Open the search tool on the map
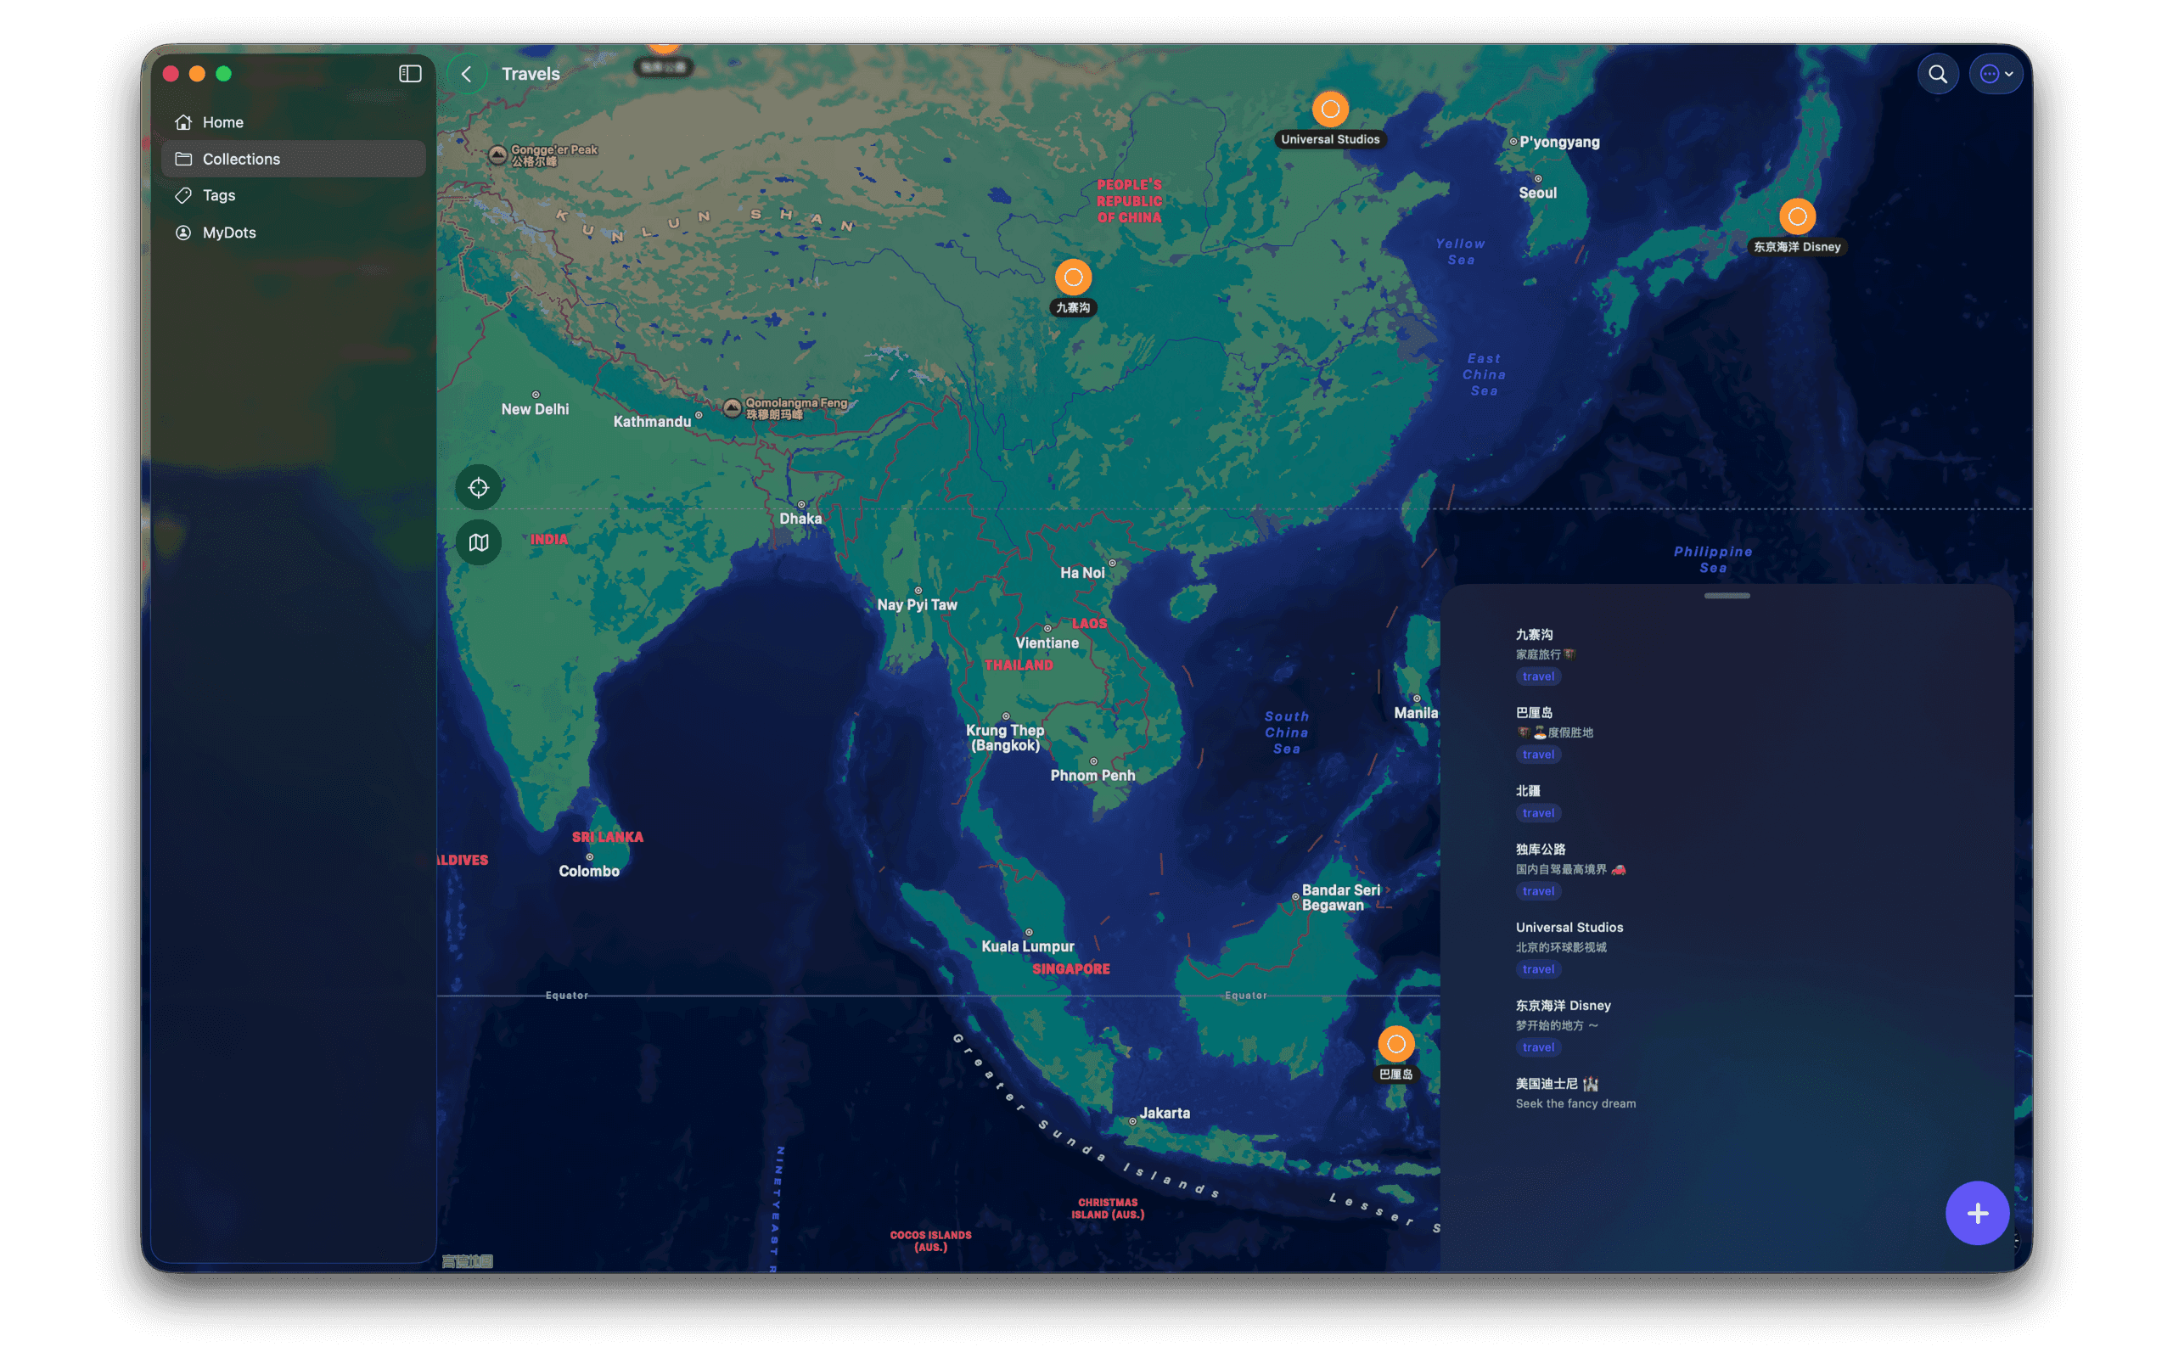The width and height of the screenshot is (2173, 1358). (1938, 74)
